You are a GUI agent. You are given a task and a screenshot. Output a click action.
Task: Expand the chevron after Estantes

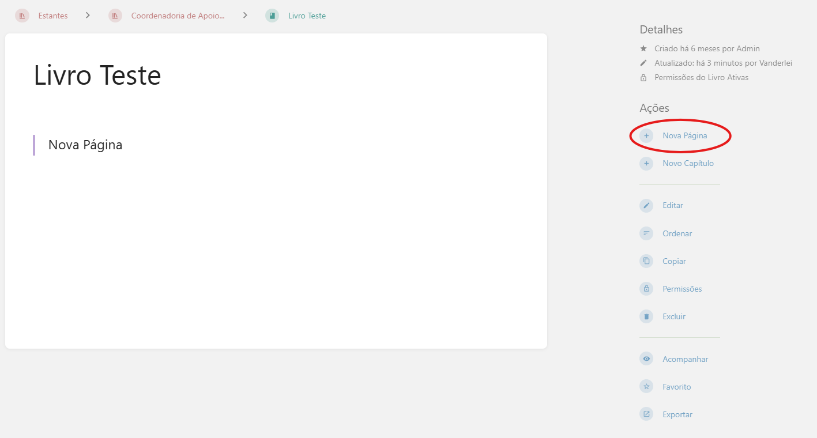pyautogui.click(x=88, y=16)
